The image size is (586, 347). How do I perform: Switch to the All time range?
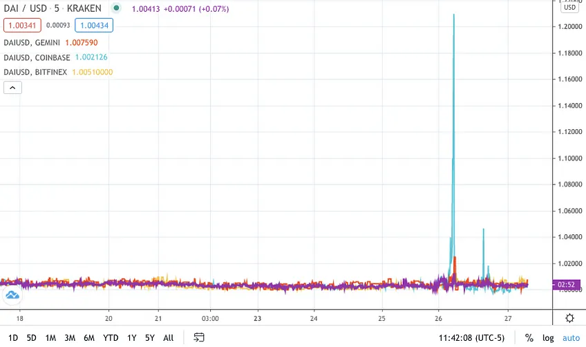[x=169, y=338]
